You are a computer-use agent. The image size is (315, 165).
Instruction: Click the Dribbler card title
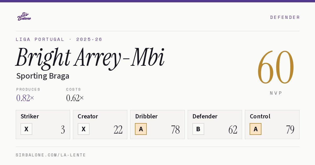click(x=146, y=116)
